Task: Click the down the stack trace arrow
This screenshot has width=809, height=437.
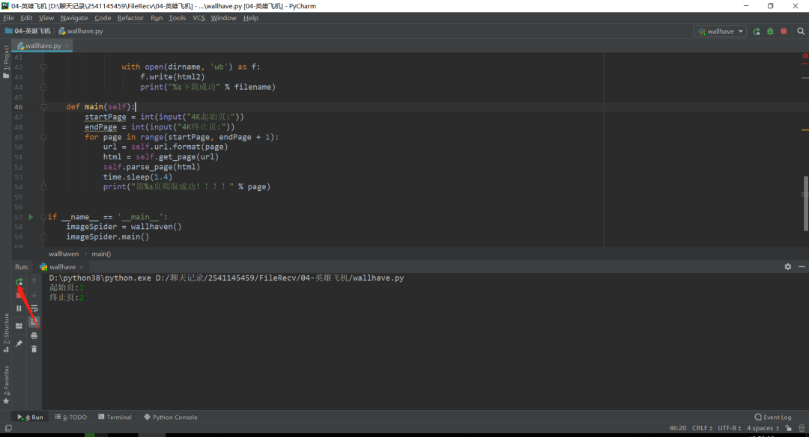Action: point(34,295)
